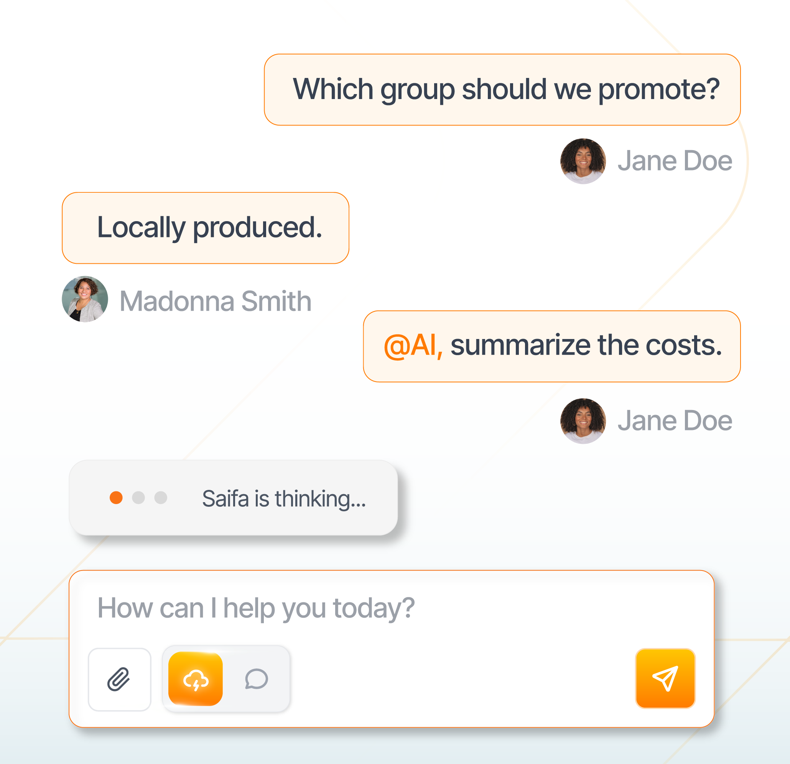Select the "Locally produced." message bubble
Viewport: 790px width, 764px height.
206,228
